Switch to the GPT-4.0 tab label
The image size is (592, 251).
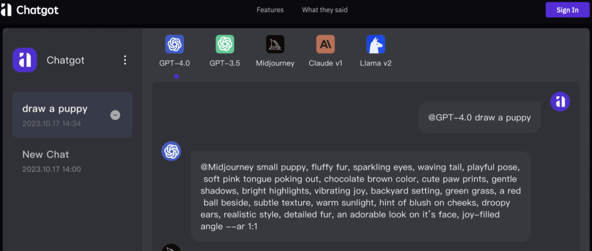tap(175, 64)
